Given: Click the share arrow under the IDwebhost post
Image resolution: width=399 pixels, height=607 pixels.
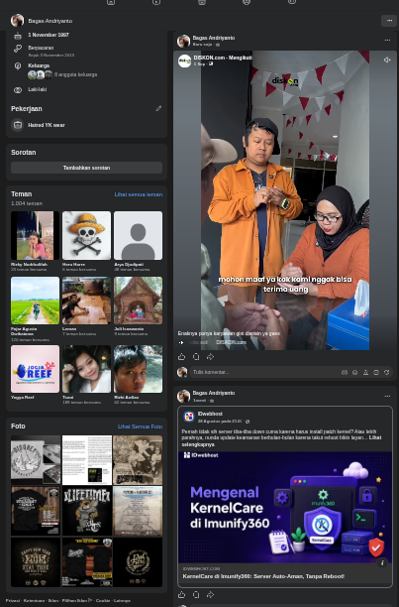Looking at the screenshot, I should click(x=210, y=595).
